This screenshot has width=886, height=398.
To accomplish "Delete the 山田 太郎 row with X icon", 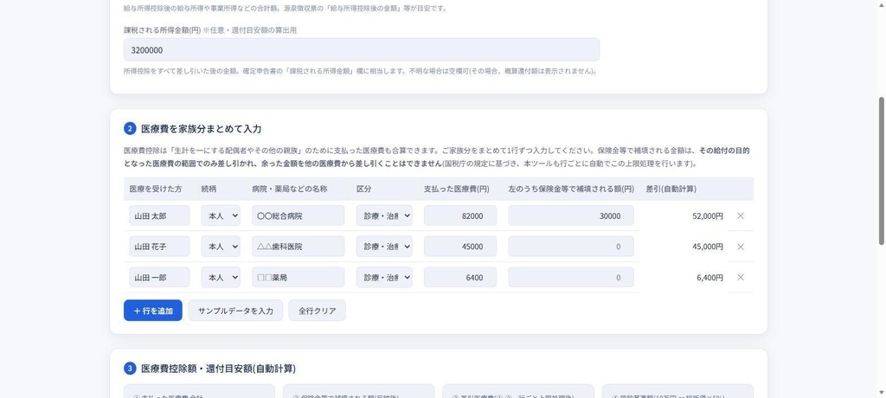I will point(741,216).
